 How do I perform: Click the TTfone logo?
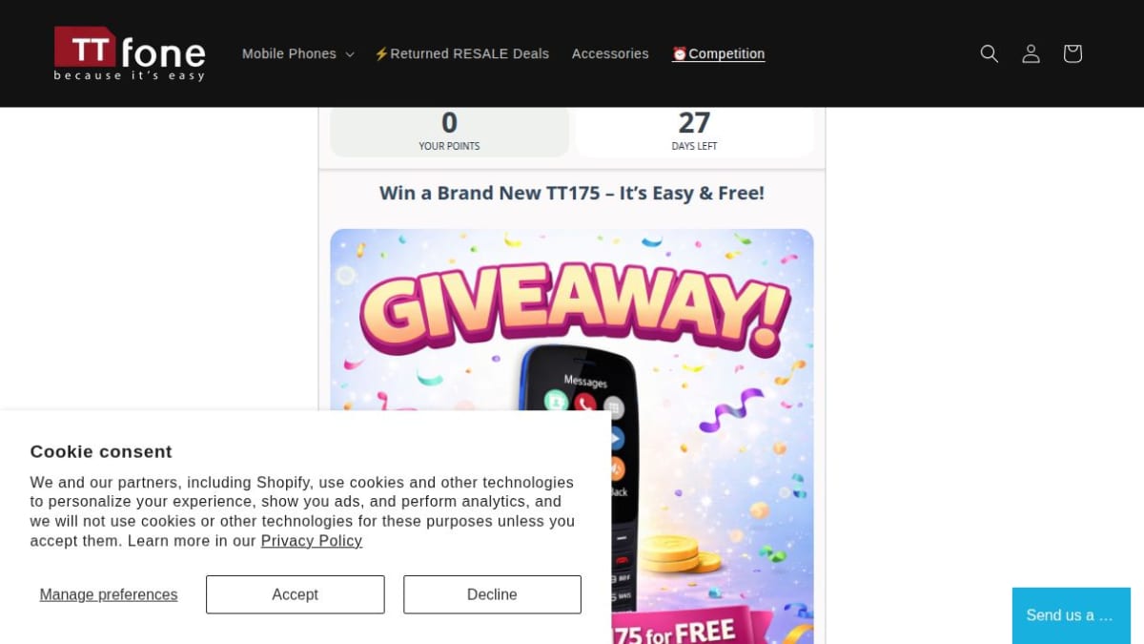(x=130, y=53)
